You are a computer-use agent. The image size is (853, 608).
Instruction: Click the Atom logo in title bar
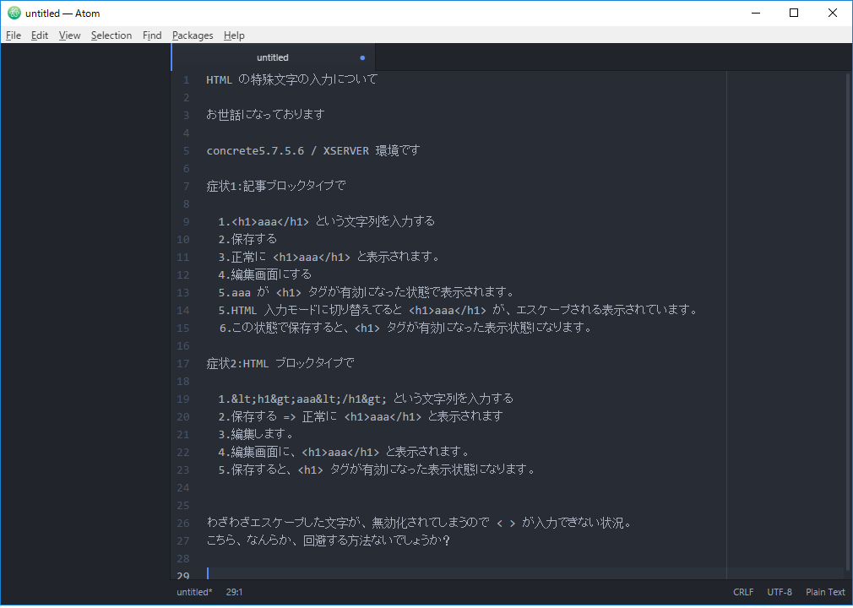pyautogui.click(x=14, y=13)
